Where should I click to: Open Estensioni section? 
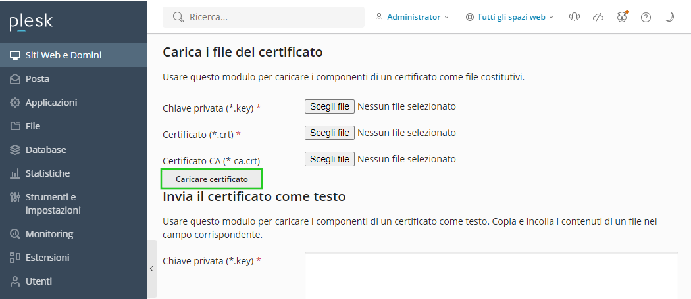(73, 257)
